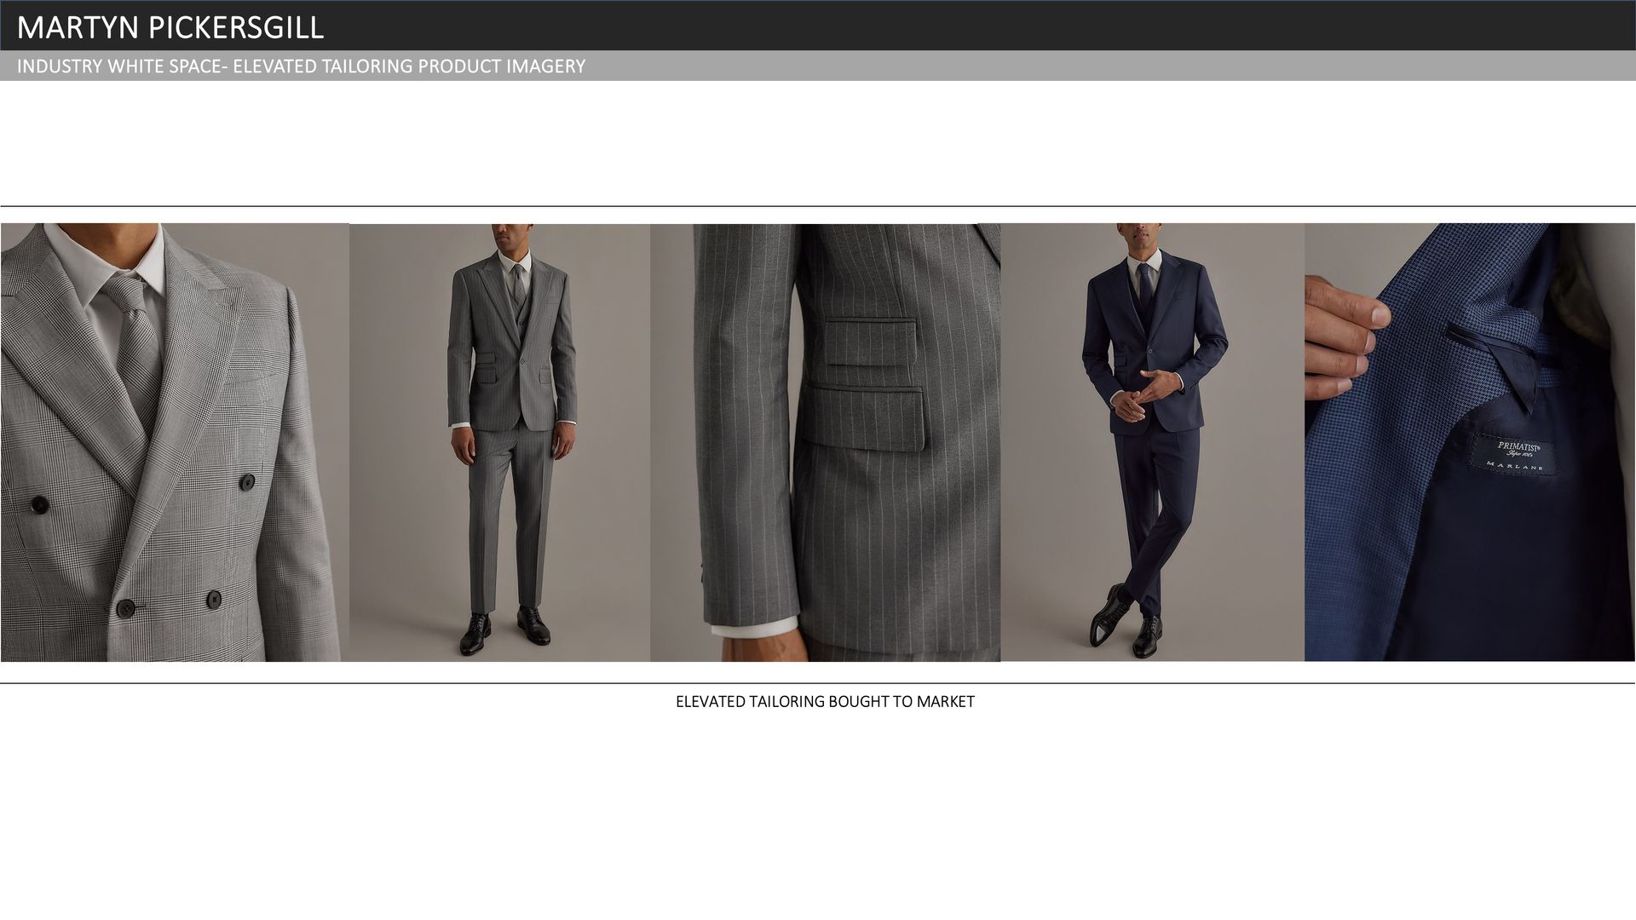1636x920 pixels.
Task: Click the horizontal line above the images
Action: (818, 206)
